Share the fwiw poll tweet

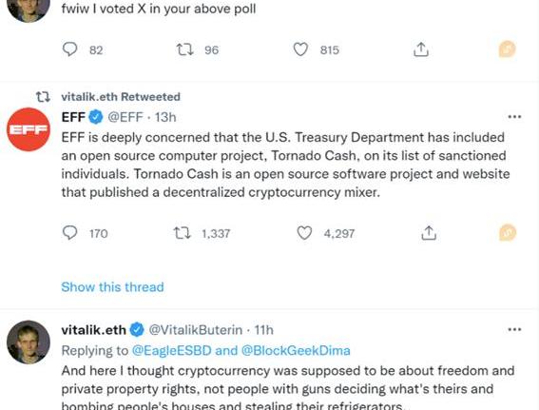click(x=421, y=49)
